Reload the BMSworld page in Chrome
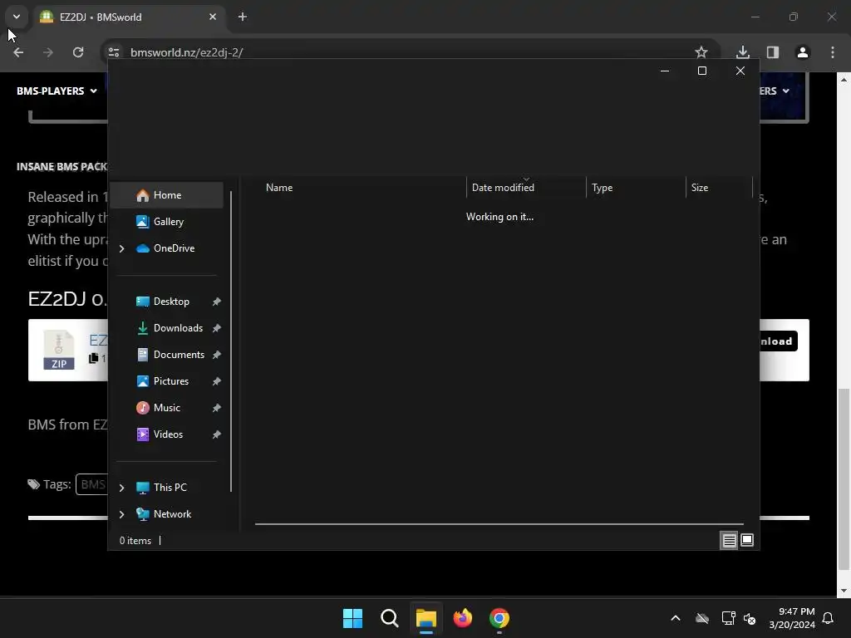851x638 pixels. [78, 52]
